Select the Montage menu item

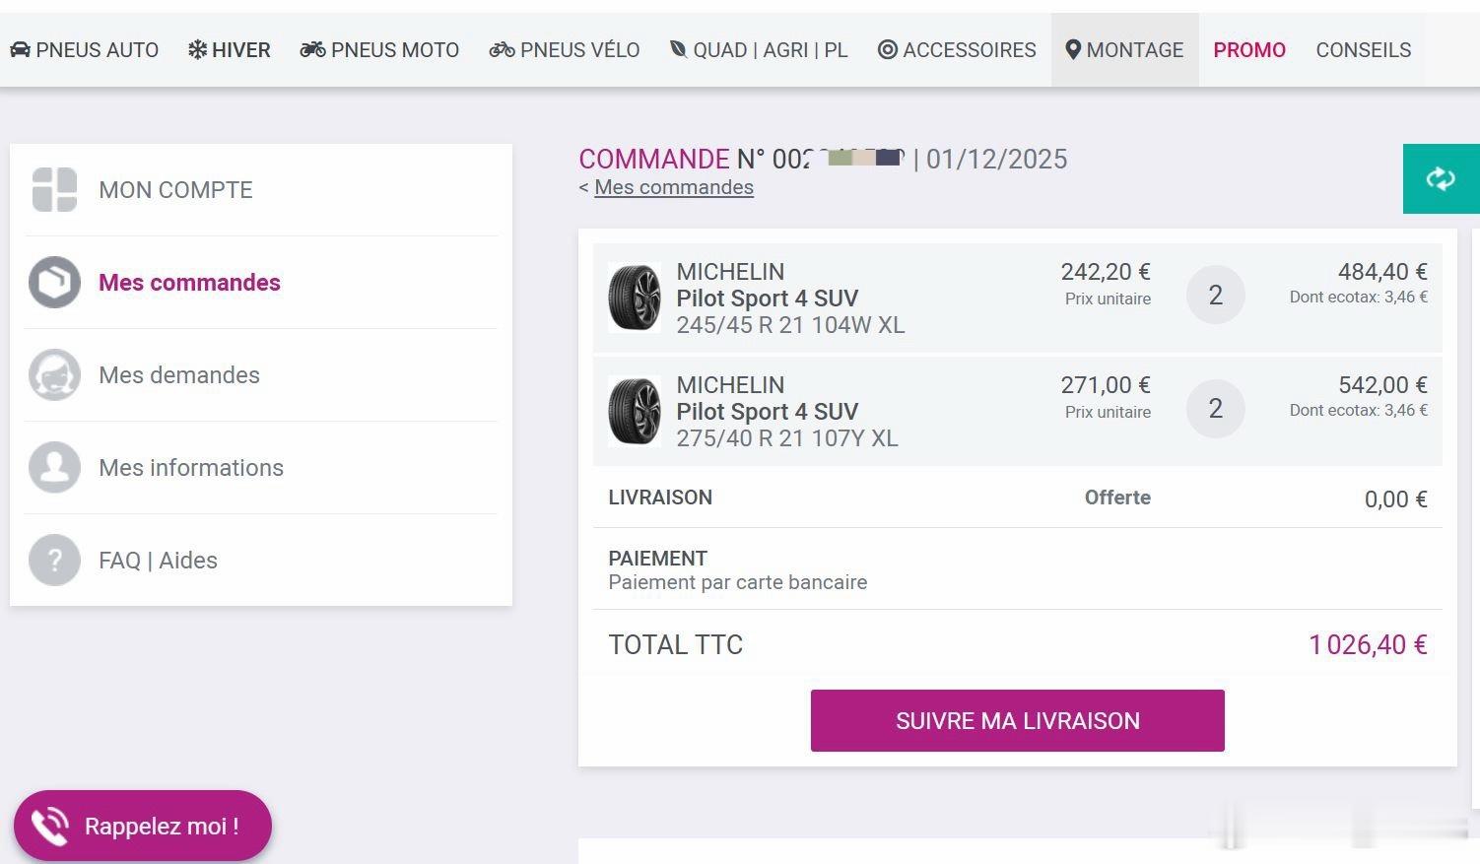1124,50
